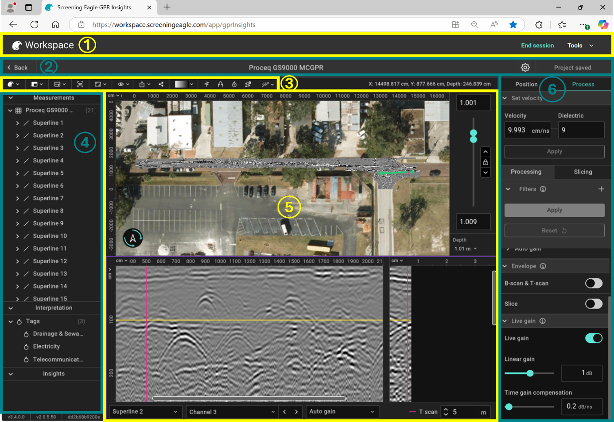
Task: Apply the filters
Action: click(554, 210)
